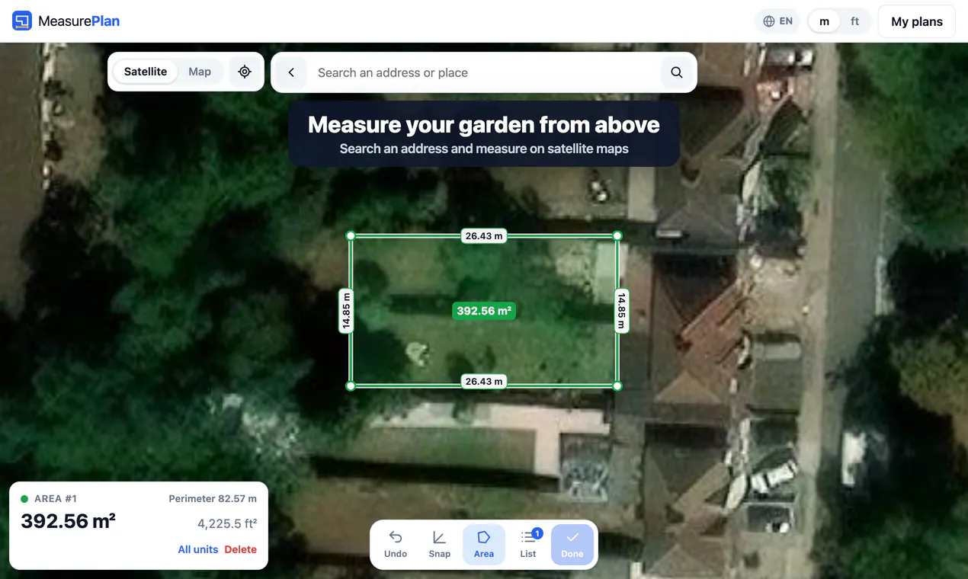Viewport: 968px width, 579px height.
Task: Click the AREA #1 title
Action: point(56,499)
